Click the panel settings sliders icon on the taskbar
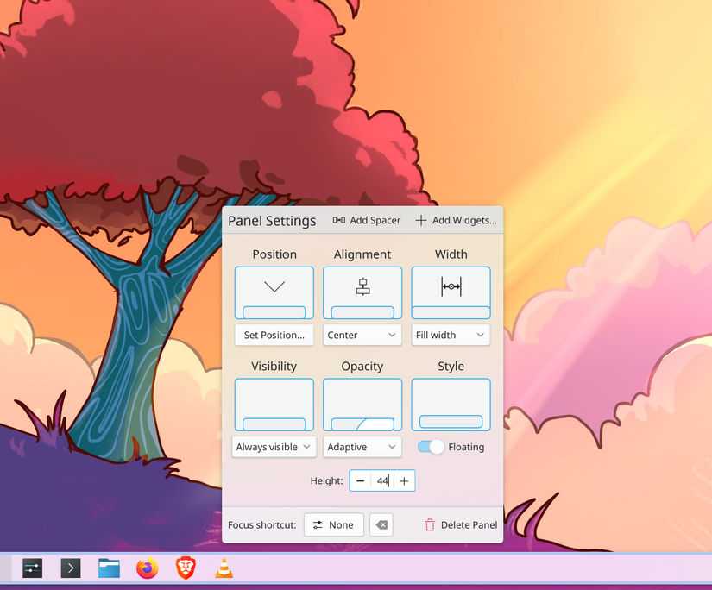Screen dimensions: 712x590 pyautogui.click(x=32, y=568)
